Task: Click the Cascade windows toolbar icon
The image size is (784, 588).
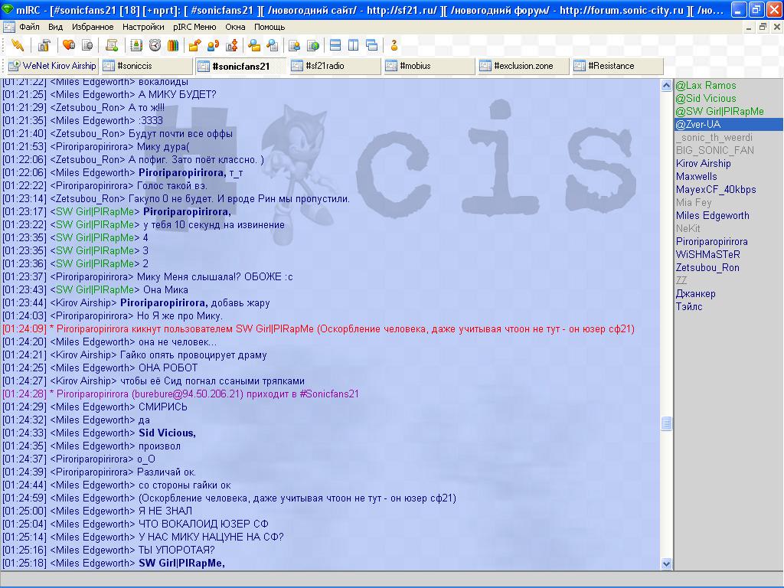Action: click(372, 45)
